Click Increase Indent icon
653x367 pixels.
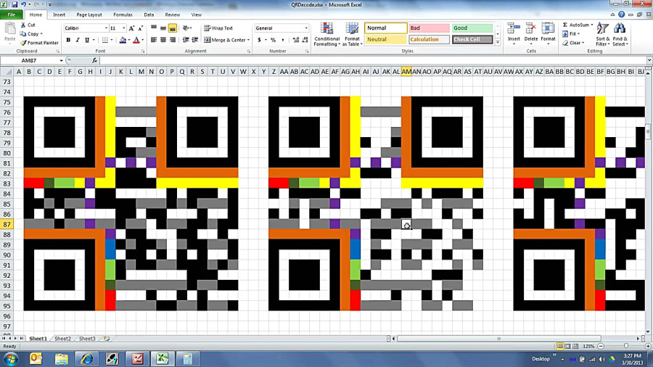pos(195,40)
